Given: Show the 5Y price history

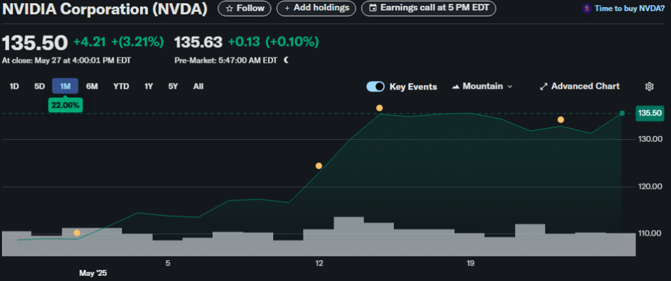Looking at the screenshot, I should click(x=172, y=86).
